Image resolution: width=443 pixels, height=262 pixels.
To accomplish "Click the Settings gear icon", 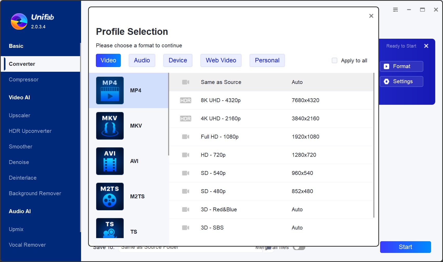I will (x=387, y=81).
